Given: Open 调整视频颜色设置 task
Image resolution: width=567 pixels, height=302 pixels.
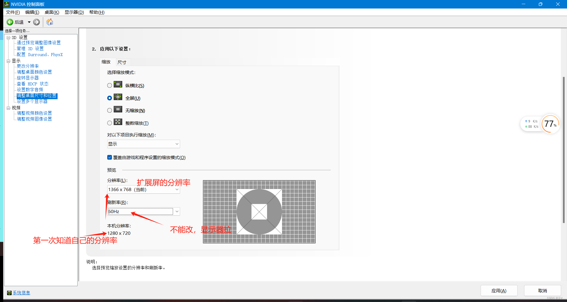Looking at the screenshot, I should (x=34, y=113).
